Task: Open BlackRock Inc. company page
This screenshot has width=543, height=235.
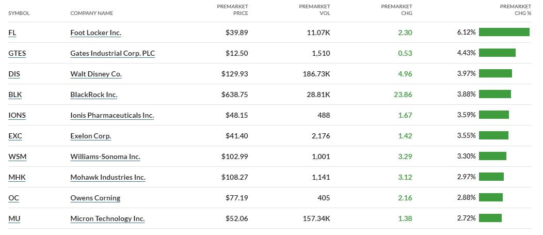Action: pyautogui.click(x=94, y=95)
